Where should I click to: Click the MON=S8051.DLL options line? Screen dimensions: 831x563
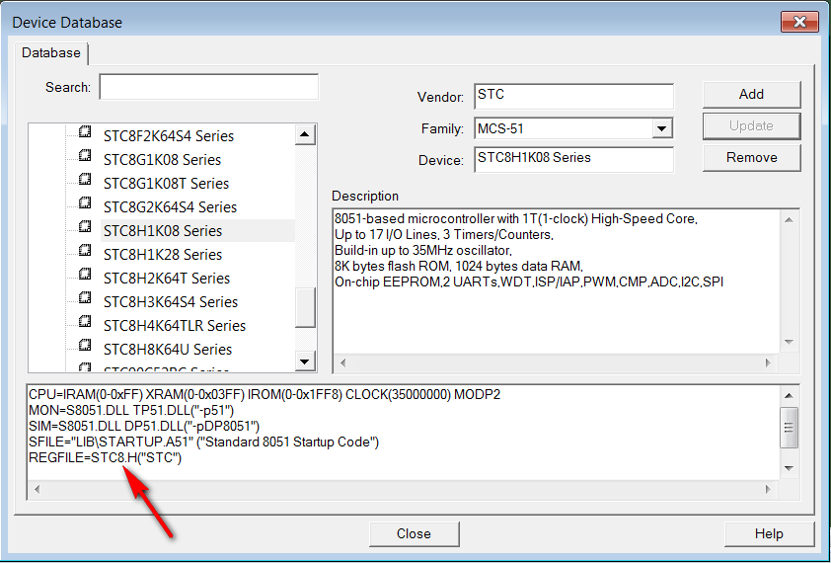pyautogui.click(x=131, y=411)
